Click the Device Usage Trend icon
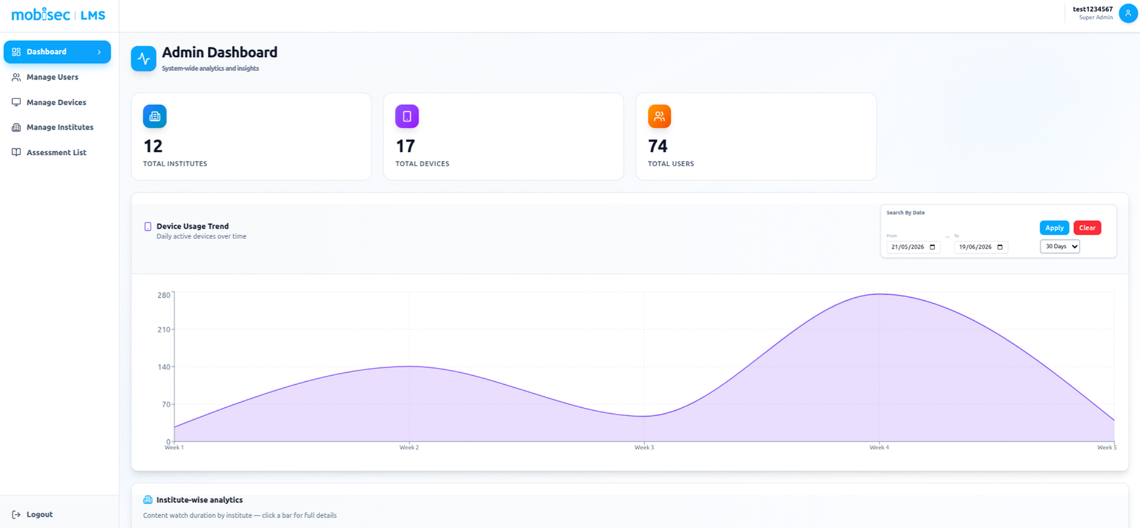1140x528 pixels. click(x=147, y=227)
